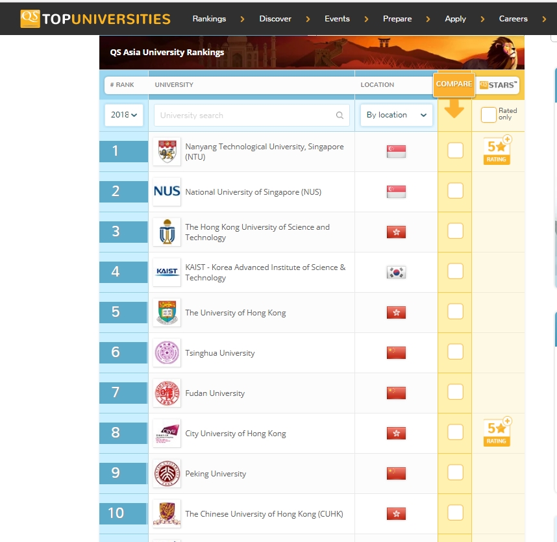Check compare box for City University of Hong Kong
This screenshot has width=557, height=542.
pyautogui.click(x=455, y=432)
